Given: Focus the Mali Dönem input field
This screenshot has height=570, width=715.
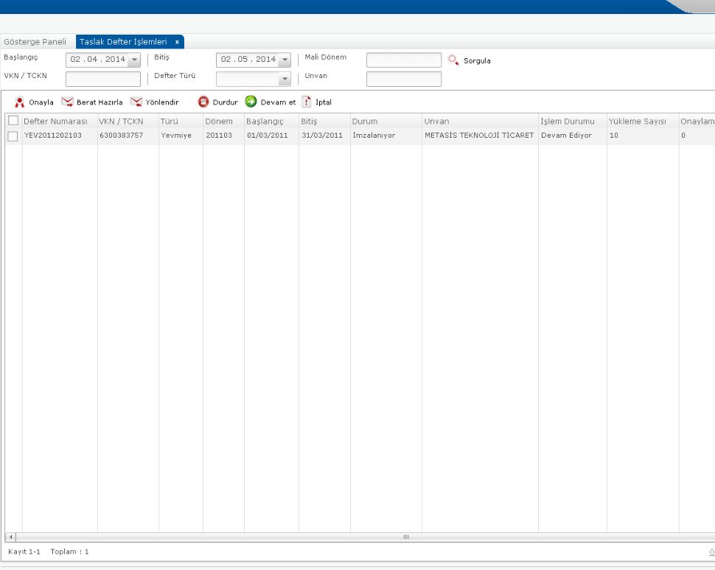Looking at the screenshot, I should tap(404, 60).
